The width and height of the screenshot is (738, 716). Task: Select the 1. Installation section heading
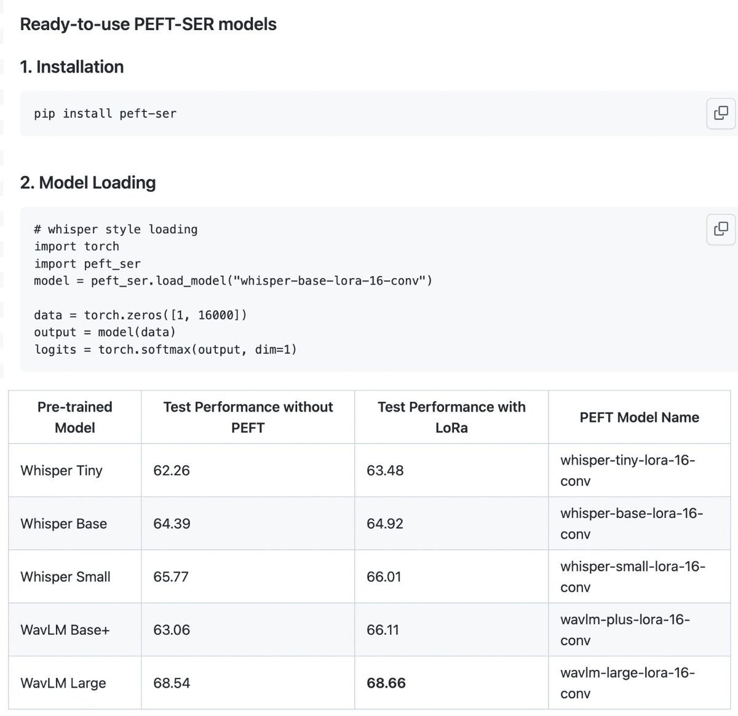pos(72,67)
